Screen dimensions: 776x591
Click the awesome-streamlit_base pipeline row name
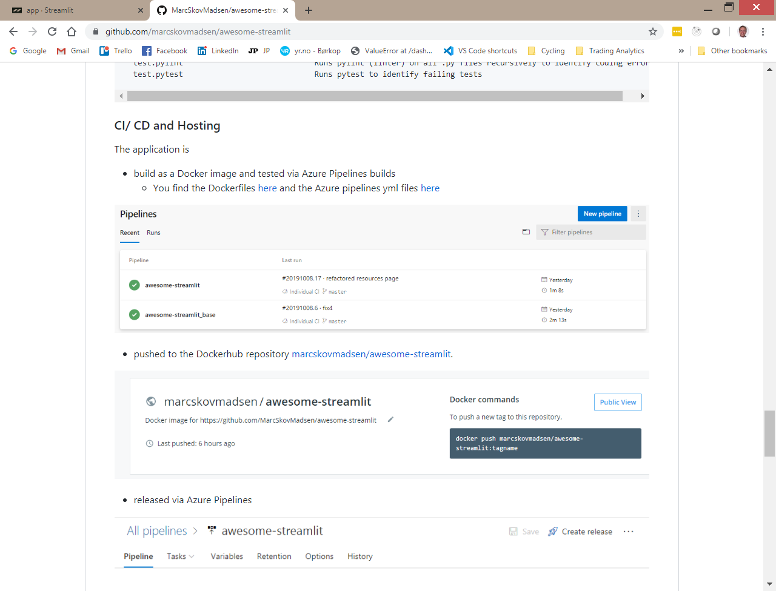pos(180,315)
